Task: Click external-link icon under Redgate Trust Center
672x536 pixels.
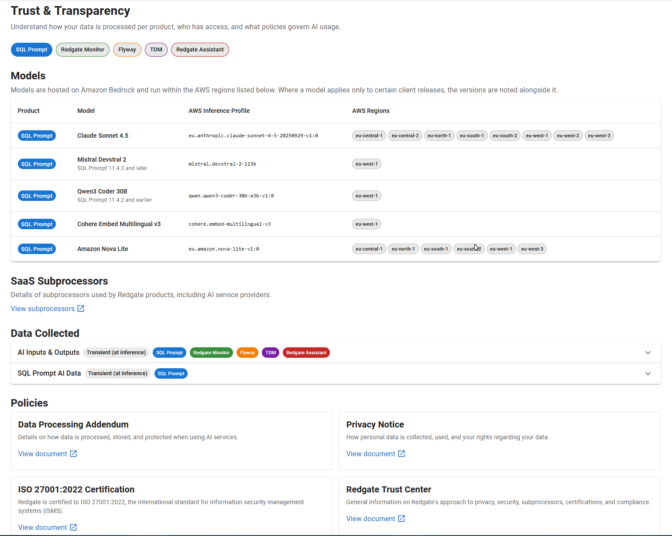Action: [x=401, y=519]
